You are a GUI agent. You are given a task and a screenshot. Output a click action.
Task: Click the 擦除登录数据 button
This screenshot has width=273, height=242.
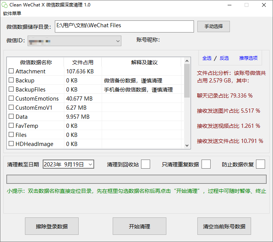(x=52, y=226)
